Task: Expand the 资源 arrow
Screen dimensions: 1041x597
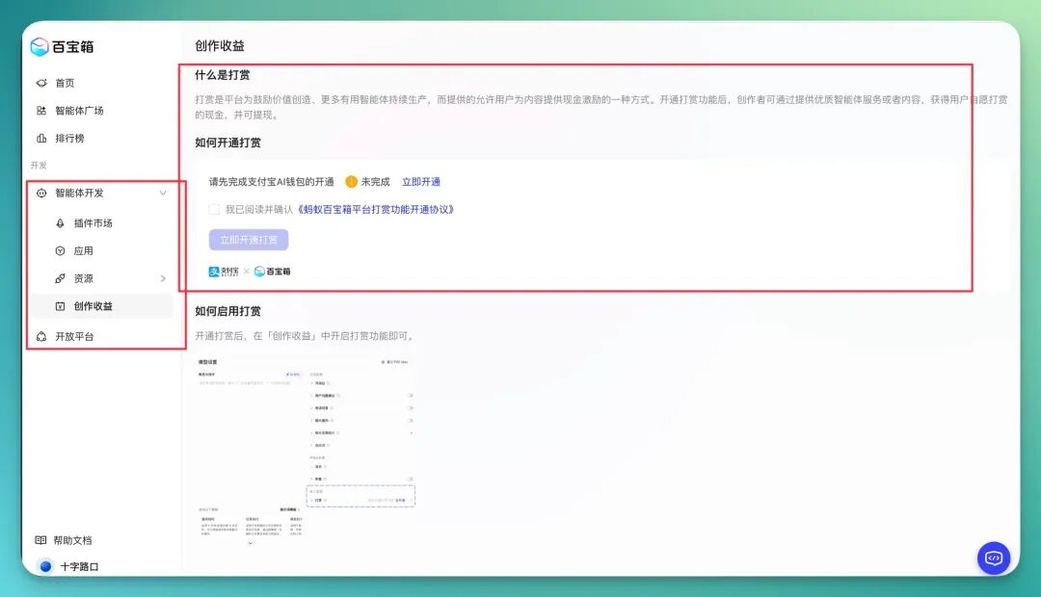Action: (163, 278)
